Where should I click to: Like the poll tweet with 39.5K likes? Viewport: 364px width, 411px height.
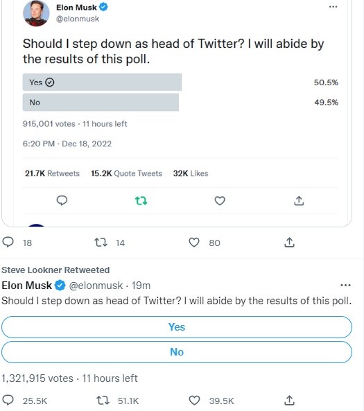(x=194, y=401)
